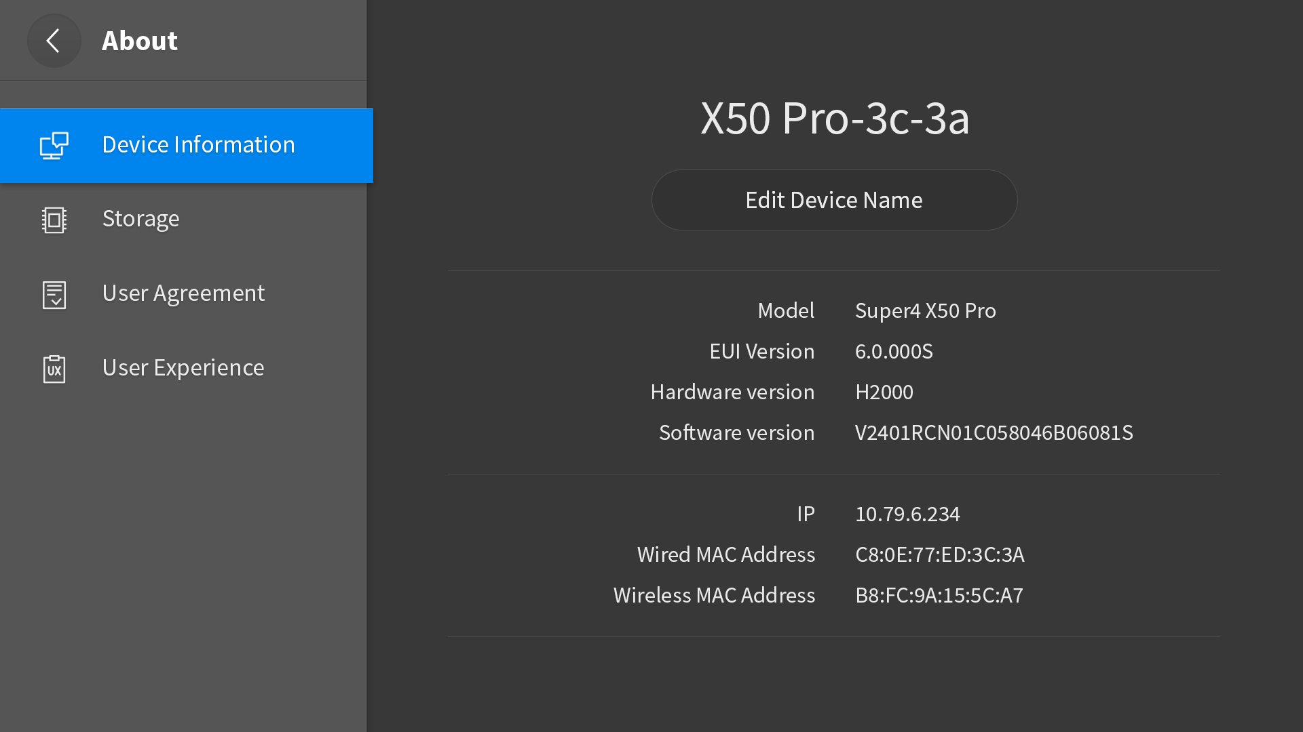Click the Edit Device Name button
This screenshot has width=1303, height=732.
(x=834, y=200)
